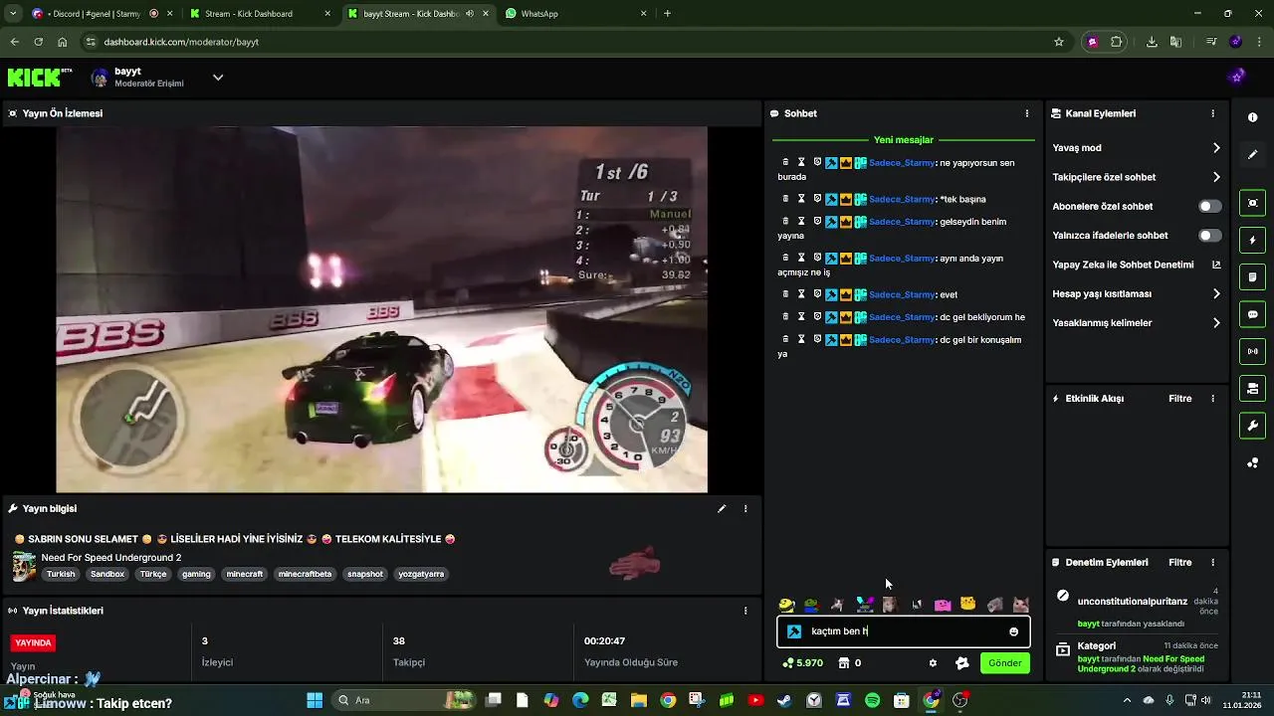The height and width of the screenshot is (716, 1274).
Task: Focus the chat message input field
Action: (904, 631)
